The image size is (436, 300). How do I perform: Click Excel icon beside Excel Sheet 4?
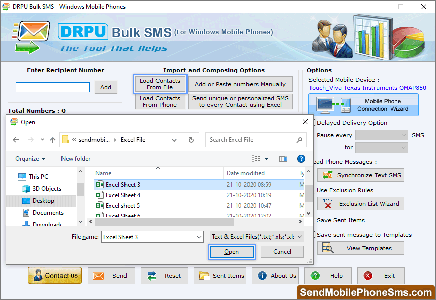tap(99, 195)
